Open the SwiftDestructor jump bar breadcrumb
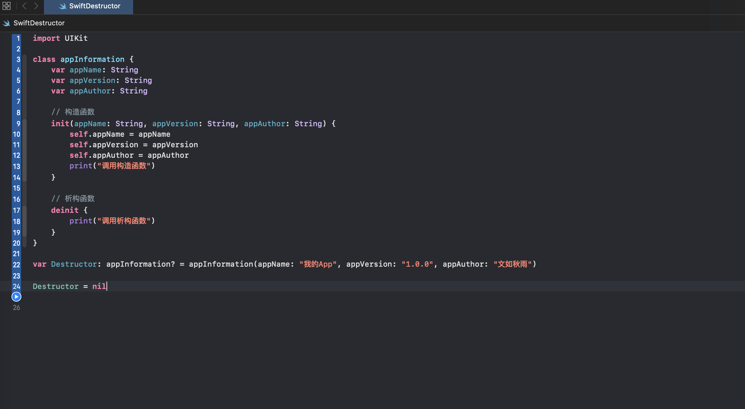 click(x=39, y=23)
